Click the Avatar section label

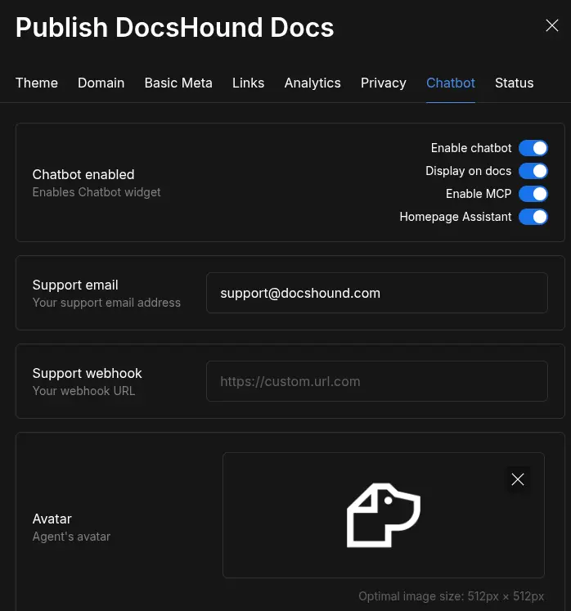click(52, 519)
